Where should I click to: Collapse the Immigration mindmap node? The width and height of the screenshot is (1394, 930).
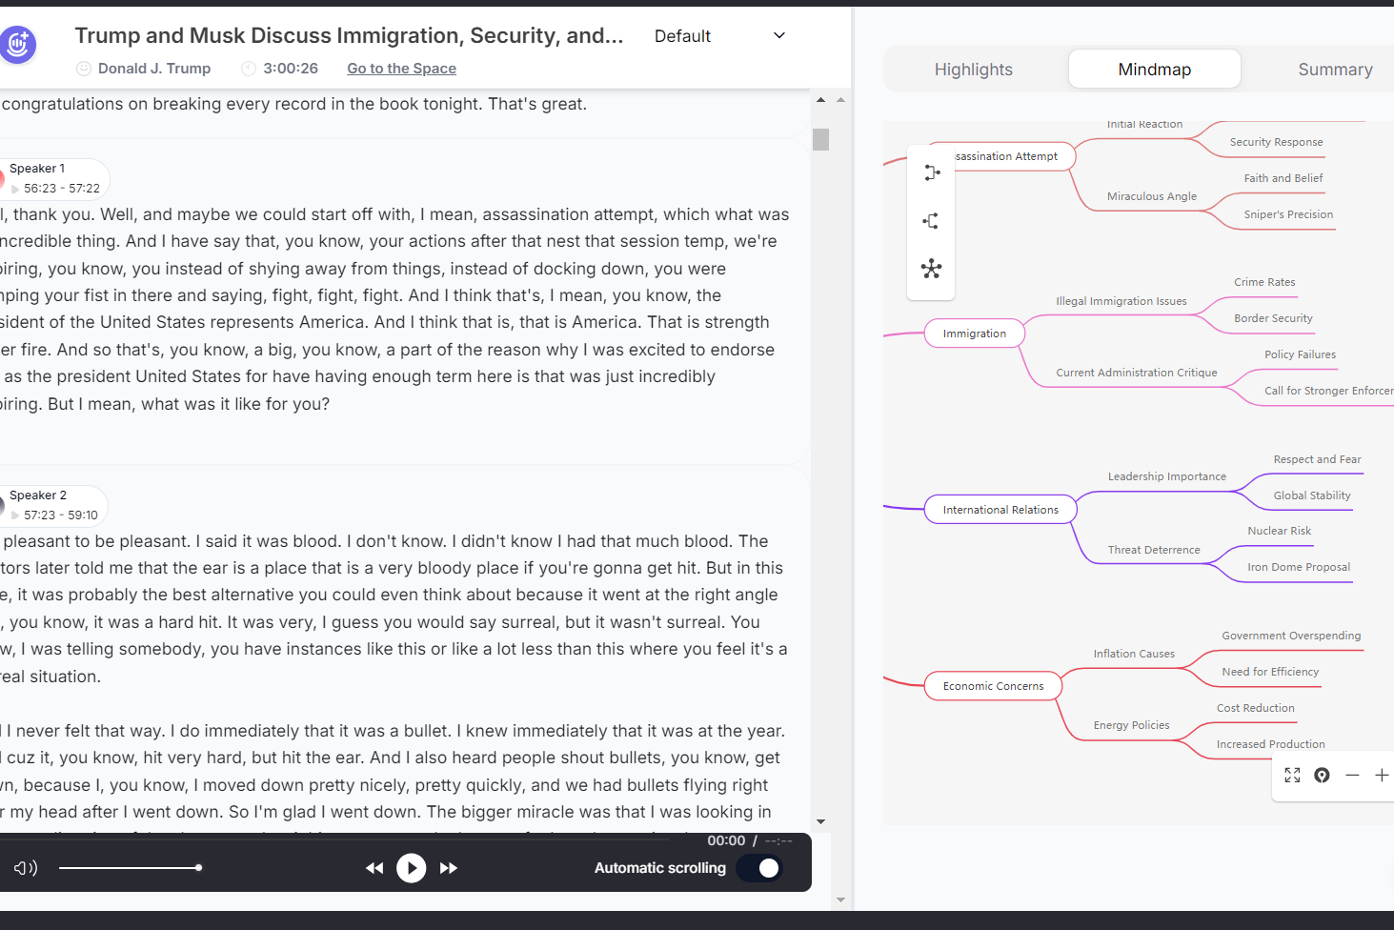[974, 334]
